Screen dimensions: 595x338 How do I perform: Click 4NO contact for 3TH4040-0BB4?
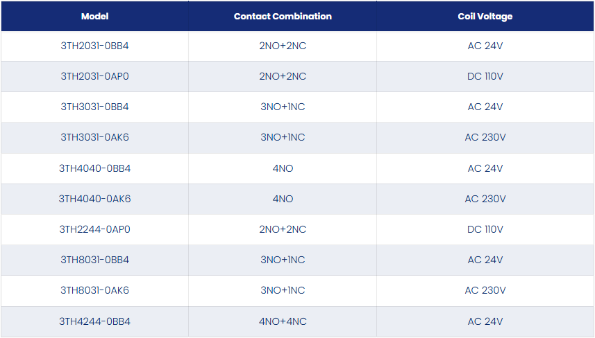pyautogui.click(x=283, y=168)
